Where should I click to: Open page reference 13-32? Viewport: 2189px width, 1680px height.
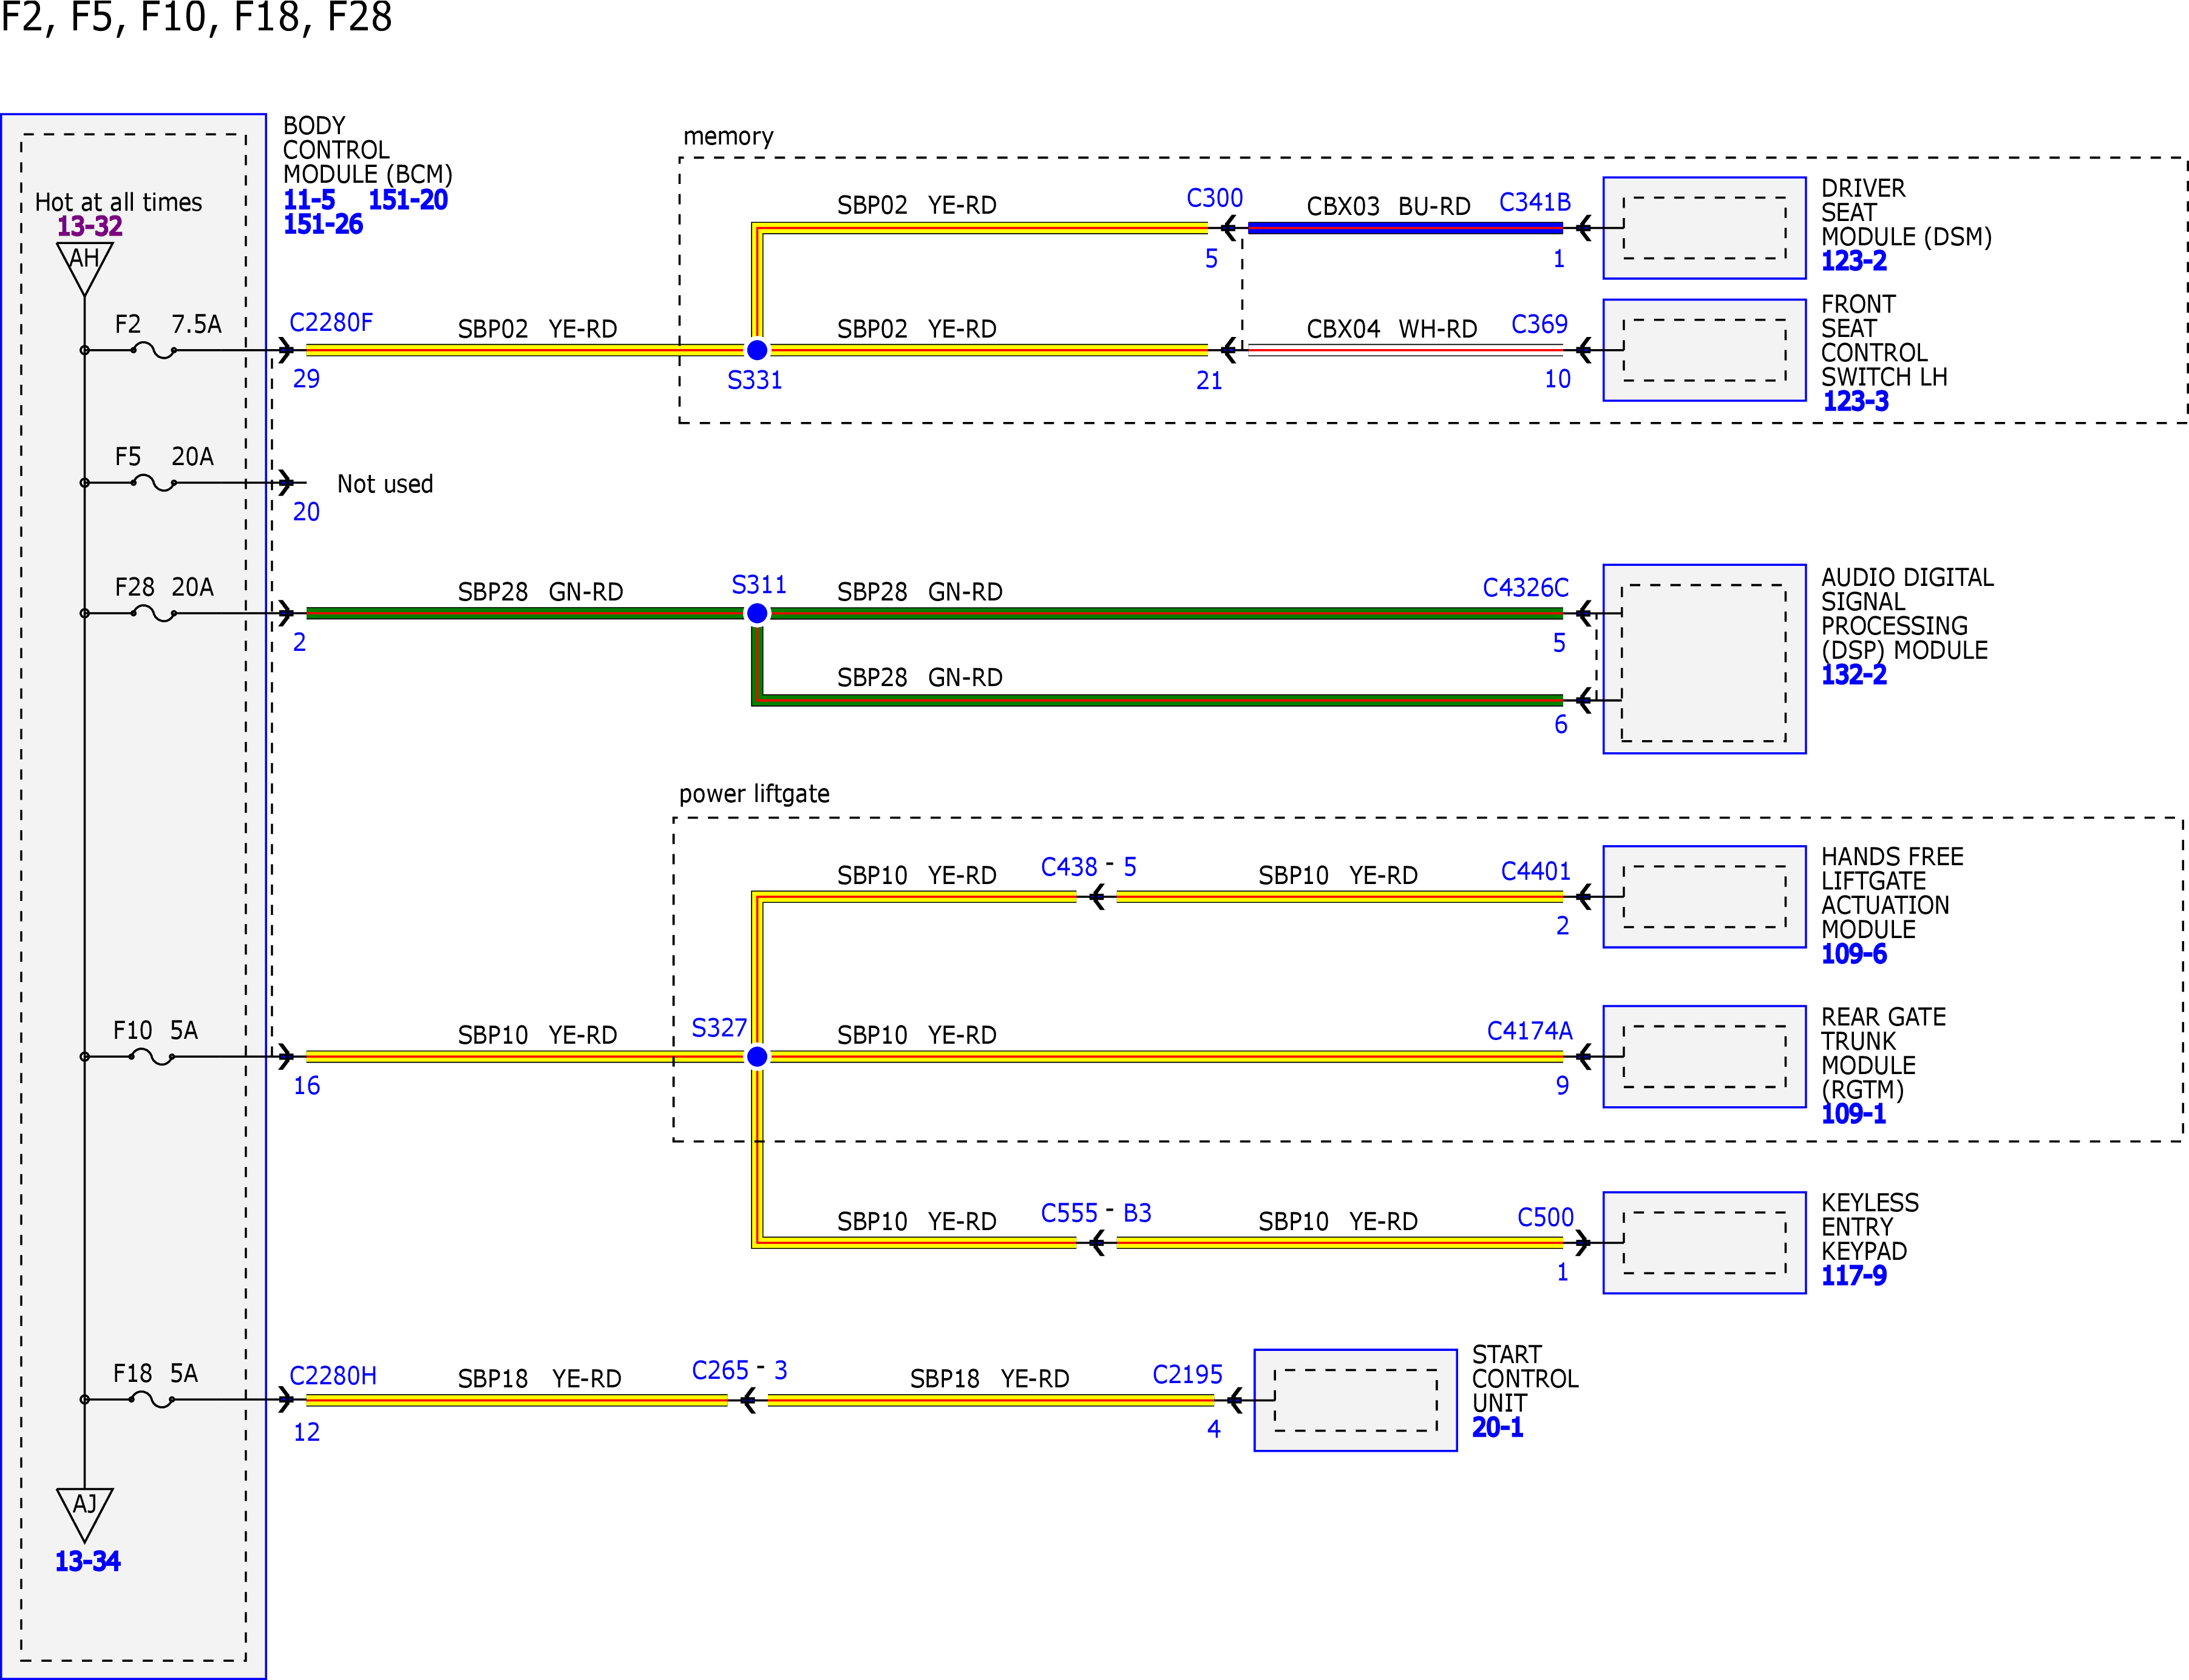90,226
